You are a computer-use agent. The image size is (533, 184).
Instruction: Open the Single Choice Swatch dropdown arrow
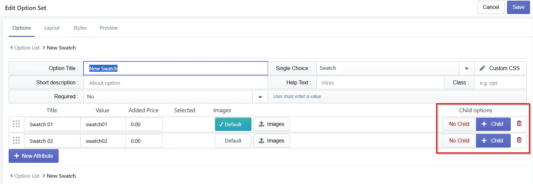click(x=466, y=68)
